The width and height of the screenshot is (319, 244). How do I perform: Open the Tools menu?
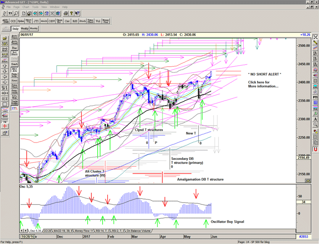tap(35, 7)
